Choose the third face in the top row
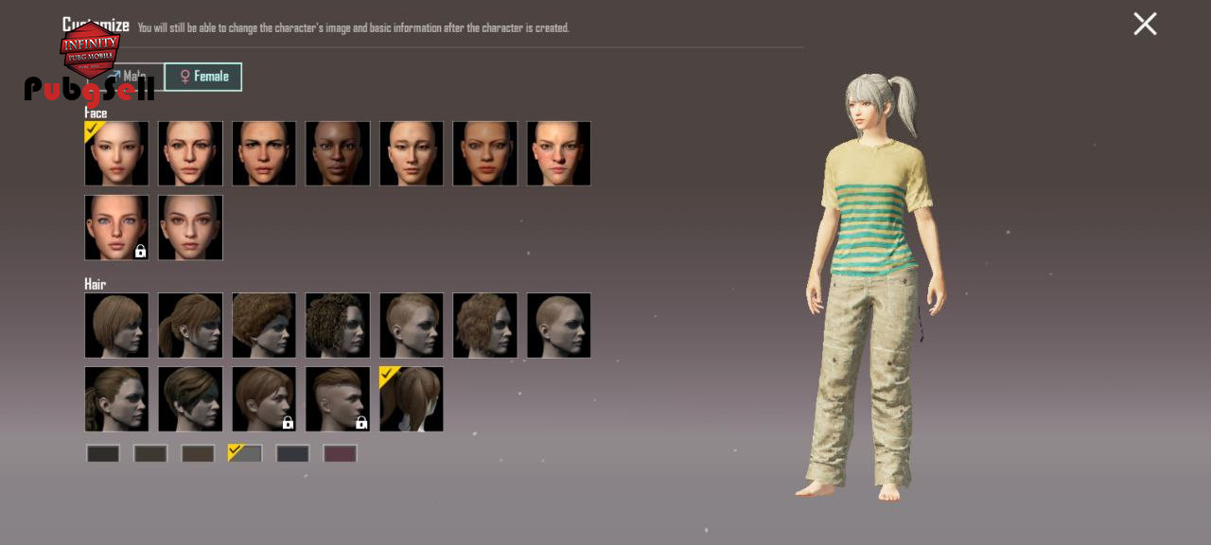1211x545 pixels. (264, 153)
